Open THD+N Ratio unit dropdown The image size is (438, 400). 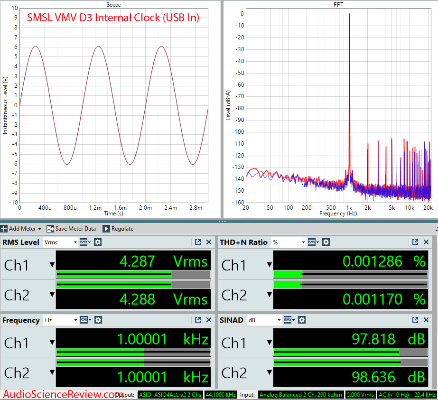click(289, 242)
